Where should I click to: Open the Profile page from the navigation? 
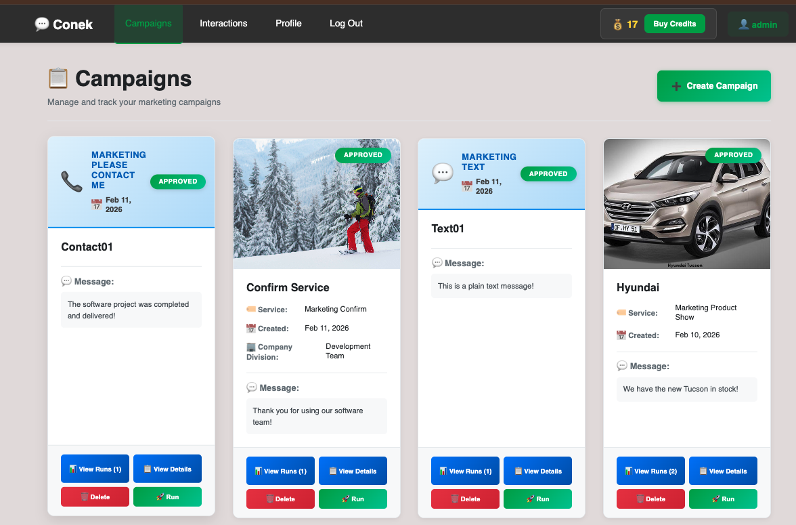point(288,23)
